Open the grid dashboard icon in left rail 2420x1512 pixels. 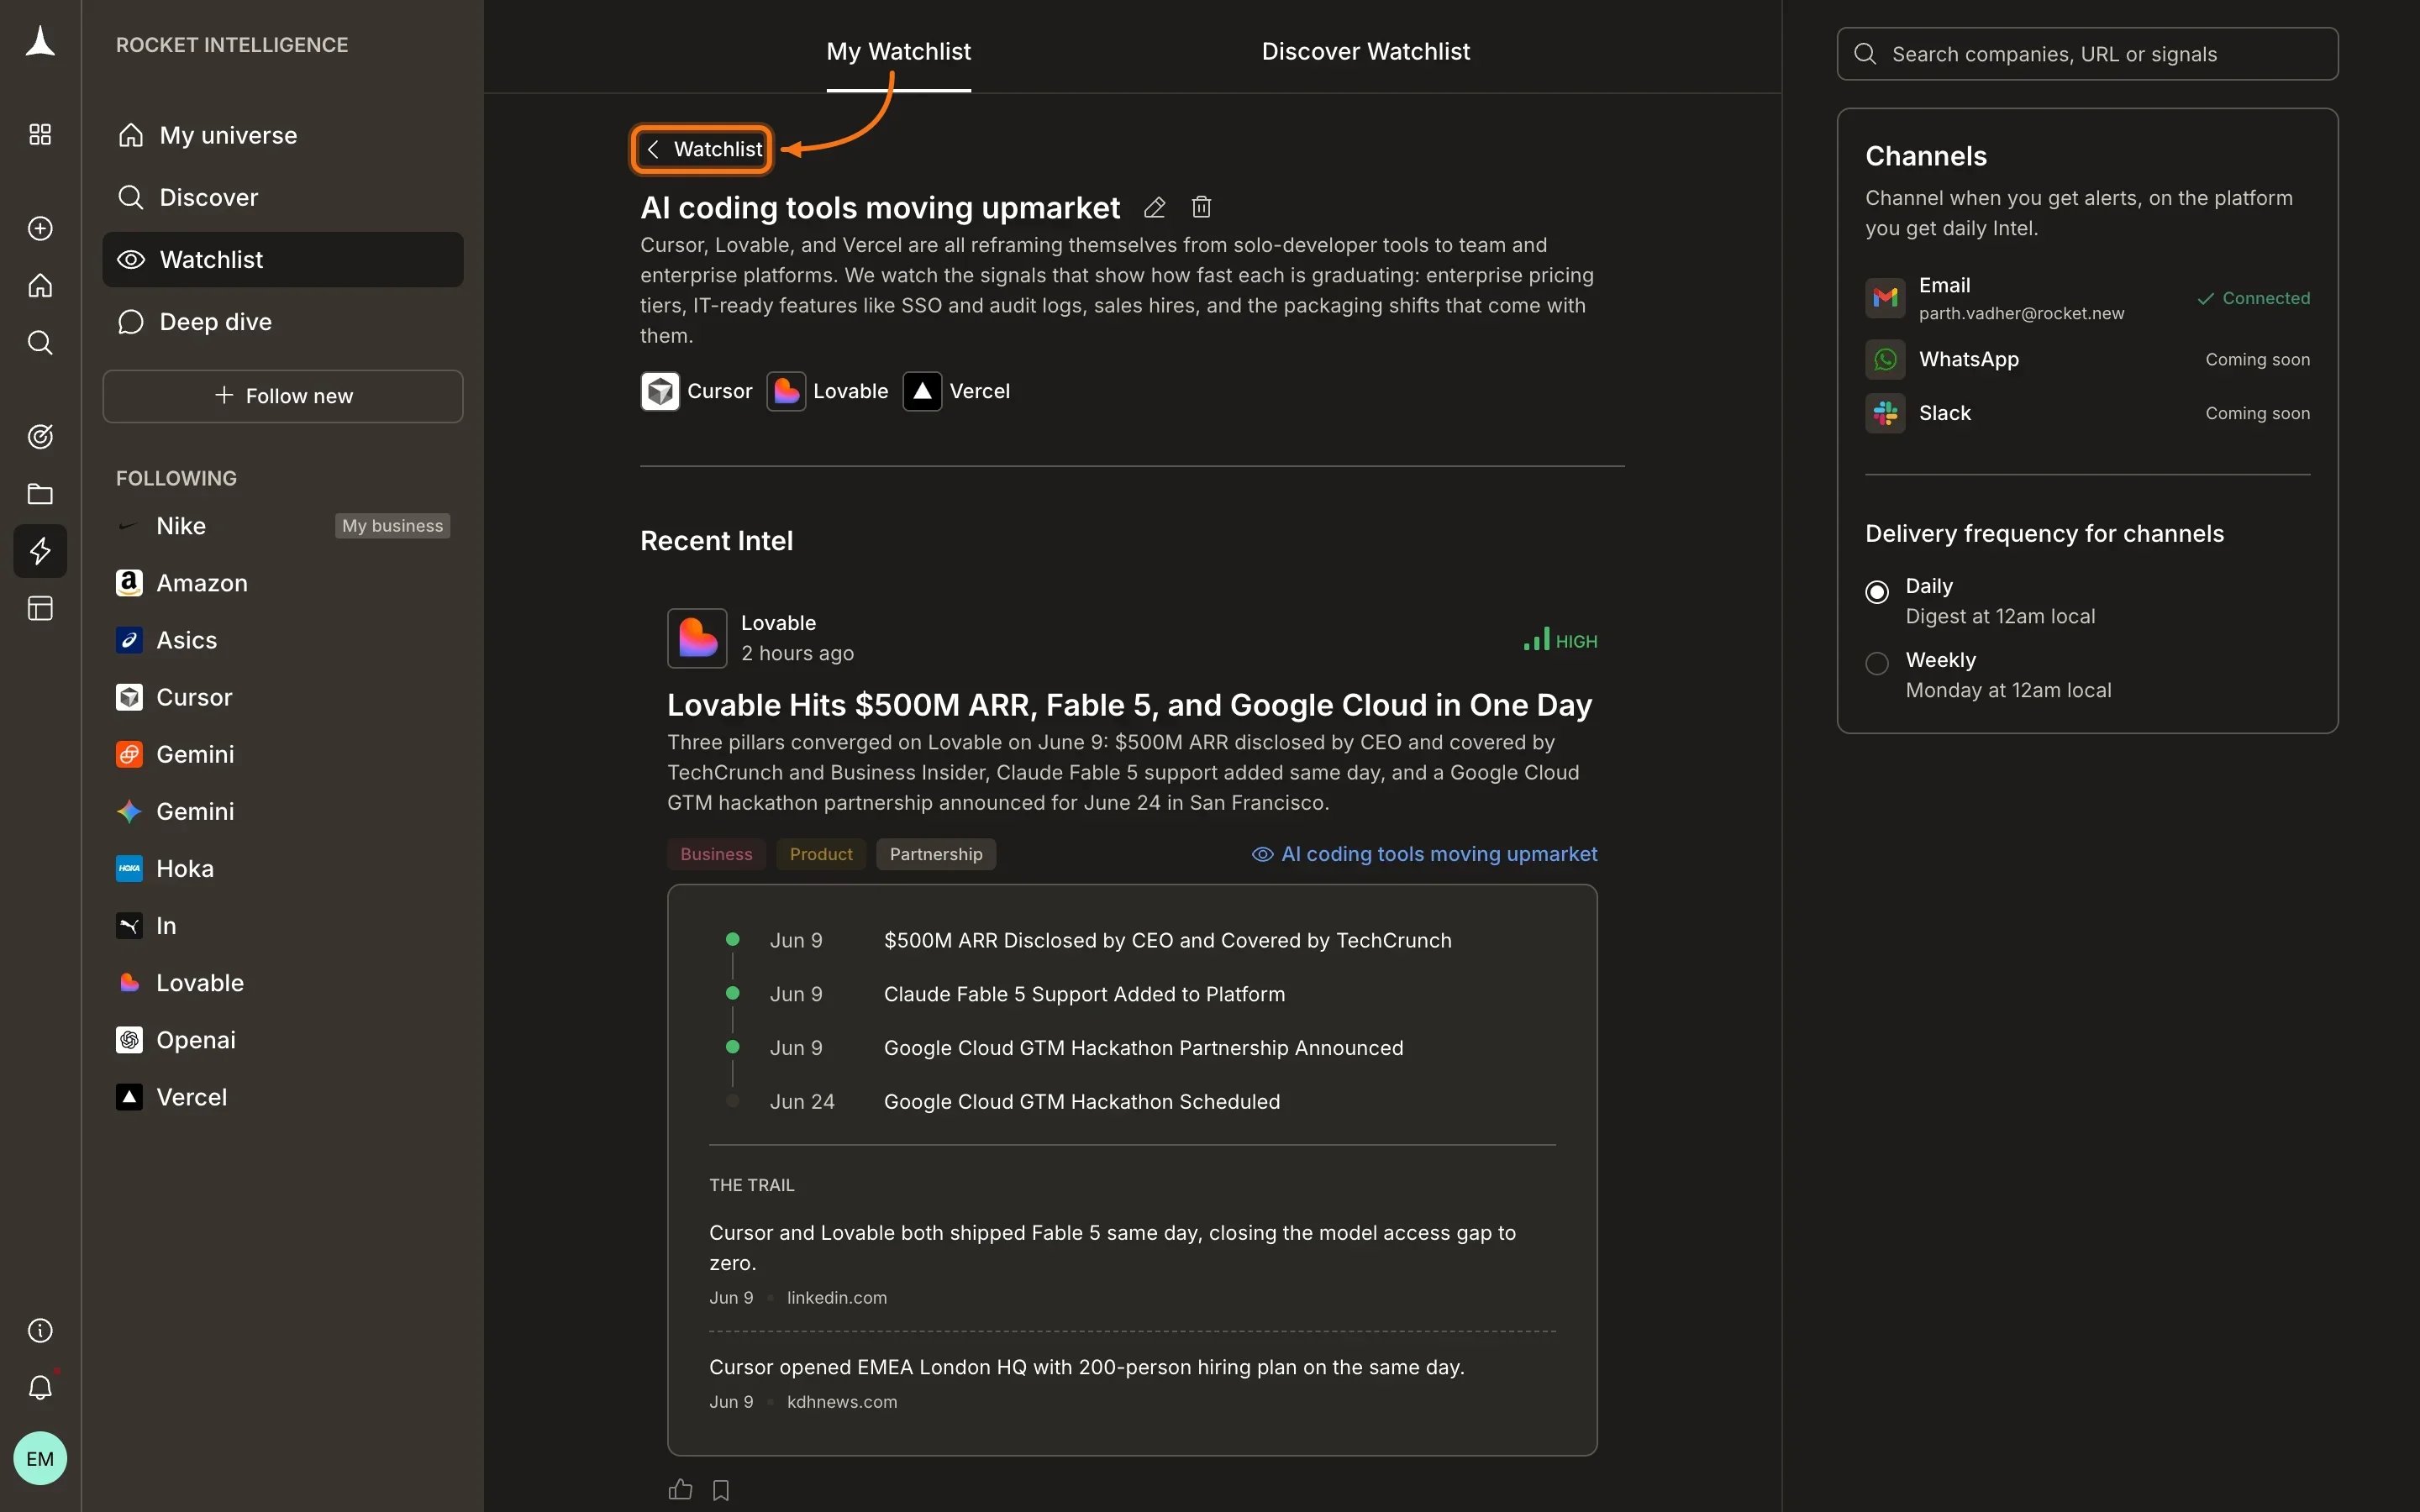pyautogui.click(x=40, y=134)
